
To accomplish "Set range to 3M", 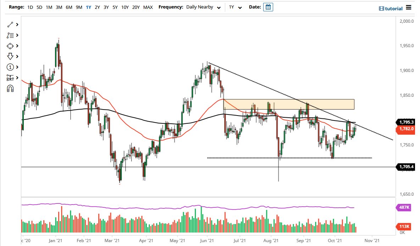I will click(x=59, y=7).
